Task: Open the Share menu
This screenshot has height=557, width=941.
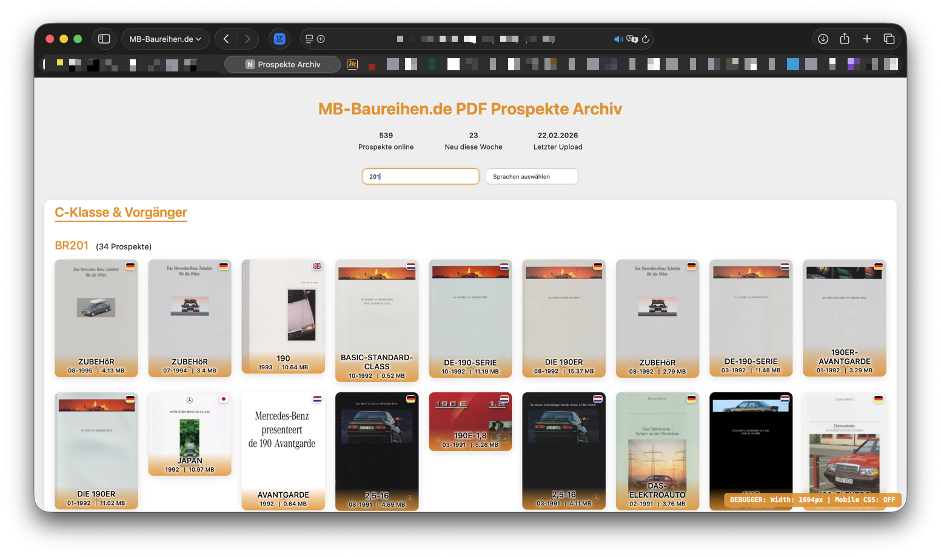Action: click(845, 39)
